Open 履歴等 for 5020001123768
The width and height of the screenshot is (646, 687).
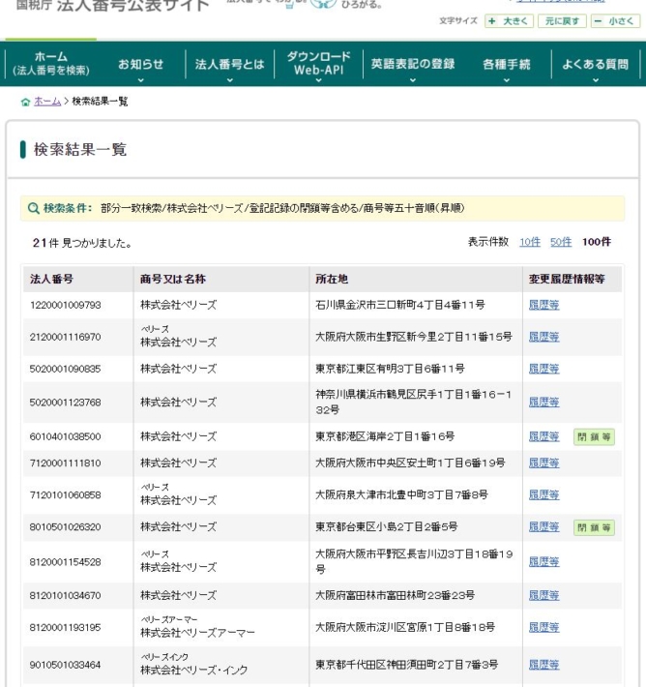click(x=543, y=403)
